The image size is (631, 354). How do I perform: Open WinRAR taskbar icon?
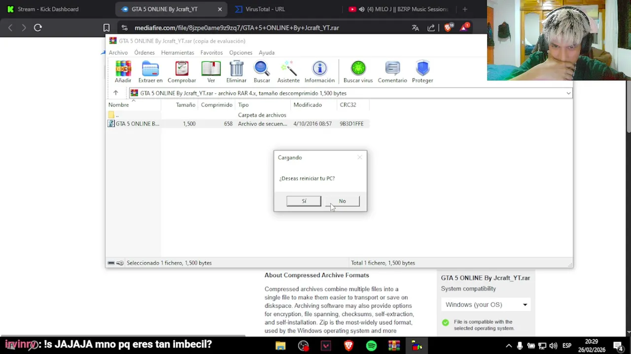click(x=394, y=346)
